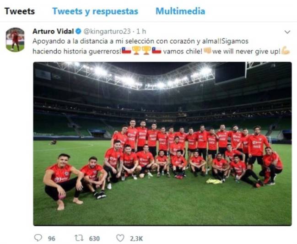Viewport: 297px width, 244px height.
Task: Retweet Arturo Vidal's tweet
Action: coord(79,238)
